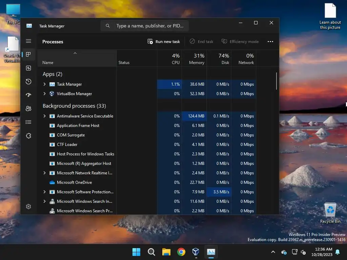Viewport: 347px width, 260px height.
Task: Click the End task button
Action: click(x=202, y=42)
